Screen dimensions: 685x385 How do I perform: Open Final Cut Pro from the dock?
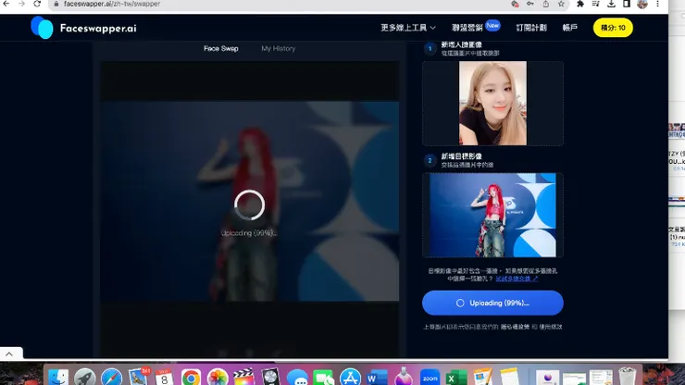click(x=243, y=378)
